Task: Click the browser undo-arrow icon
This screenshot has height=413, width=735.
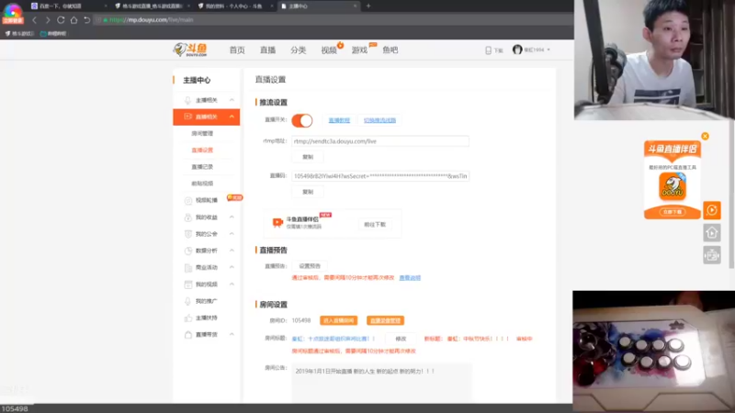Action: tap(86, 20)
